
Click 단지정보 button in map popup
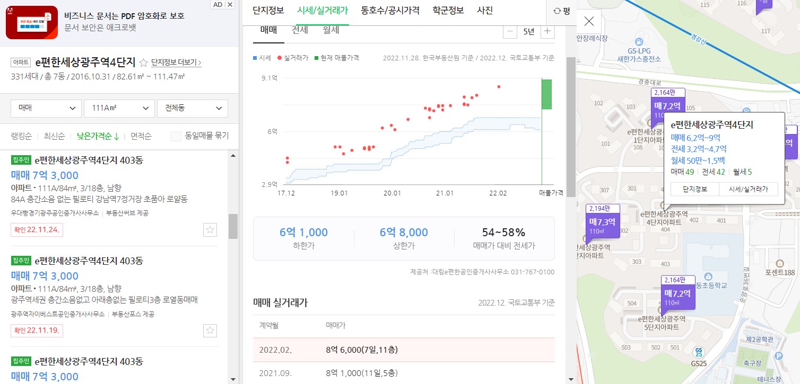pos(695,189)
